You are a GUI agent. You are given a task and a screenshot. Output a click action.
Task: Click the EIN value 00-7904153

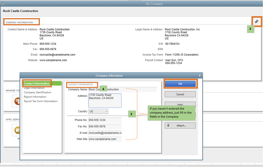point(172,44)
